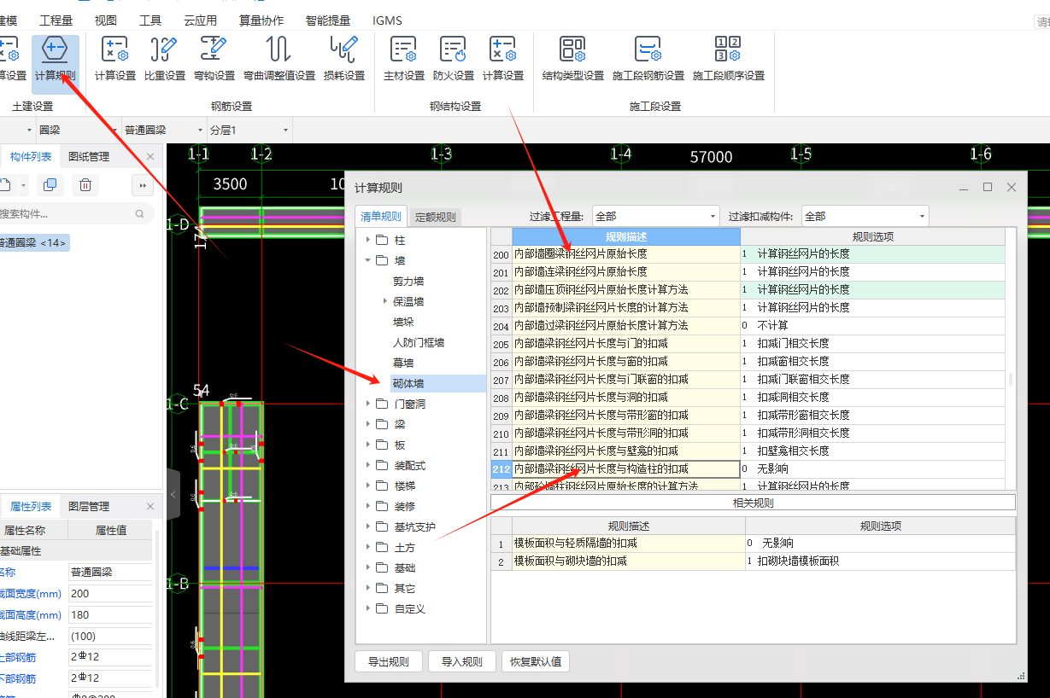Switch to 清单规则 tab
The image size is (1050, 698).
tap(381, 216)
